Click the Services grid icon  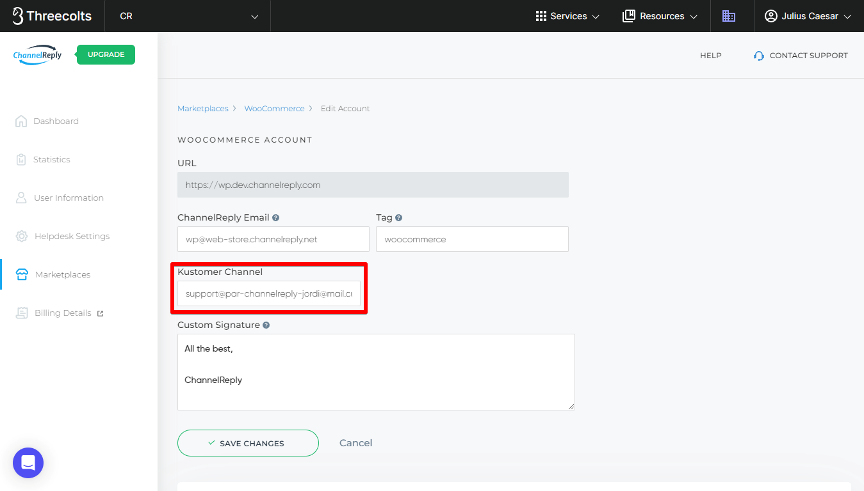coord(541,16)
